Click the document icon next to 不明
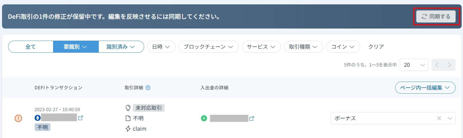This screenshot has height=138, width=463. tap(128, 118)
